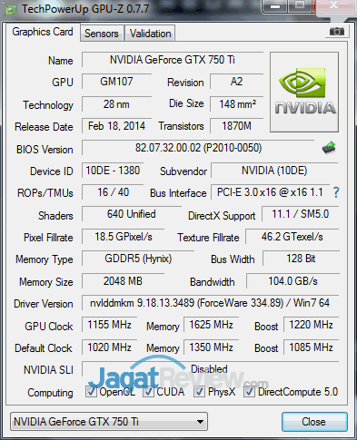This screenshot has height=440, width=357.
Task: Click the Release Date field Feb 18, 2014
Action: [116, 126]
